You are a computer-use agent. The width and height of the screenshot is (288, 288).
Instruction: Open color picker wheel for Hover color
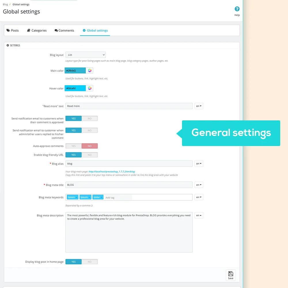(90, 88)
